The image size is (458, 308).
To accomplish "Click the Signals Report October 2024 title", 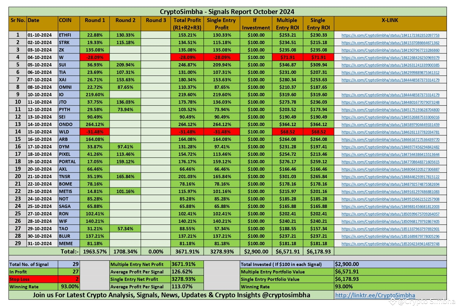I will click(x=227, y=12).
